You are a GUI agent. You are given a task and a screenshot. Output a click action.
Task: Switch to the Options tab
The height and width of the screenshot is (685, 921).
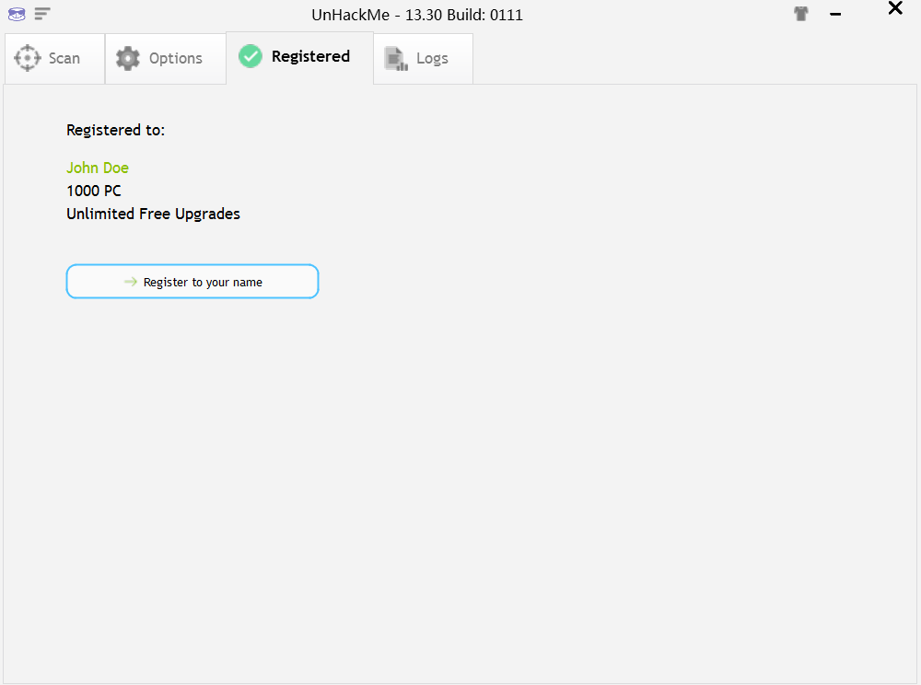165,59
